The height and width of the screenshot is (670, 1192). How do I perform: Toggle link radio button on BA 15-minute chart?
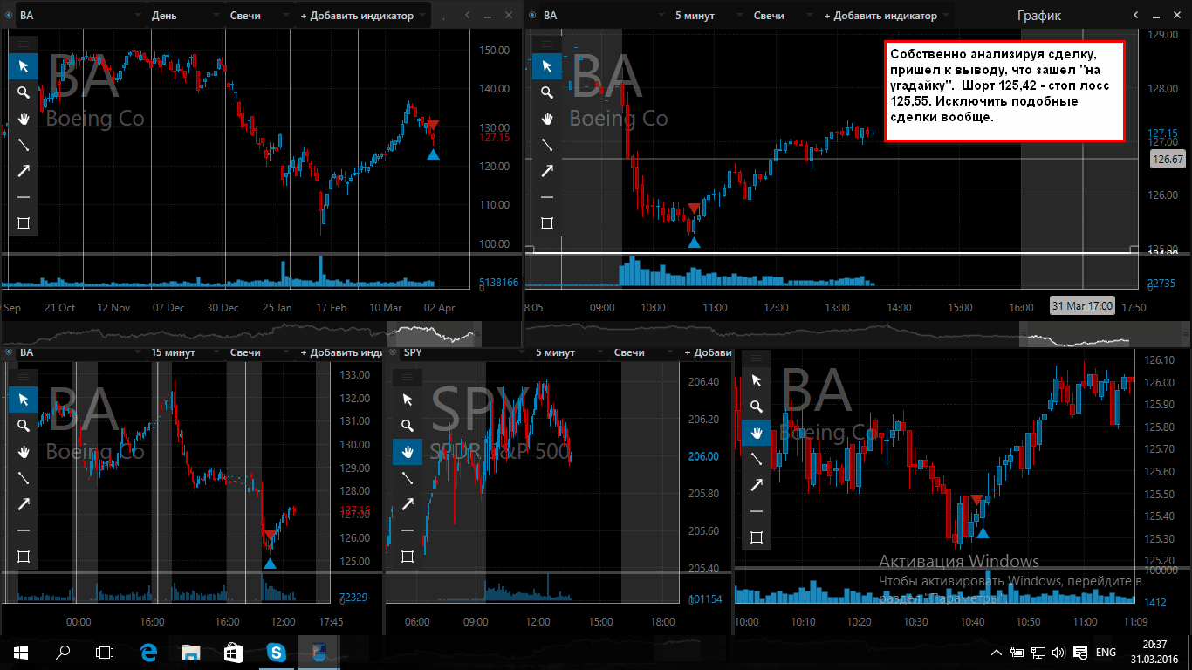click(x=10, y=352)
